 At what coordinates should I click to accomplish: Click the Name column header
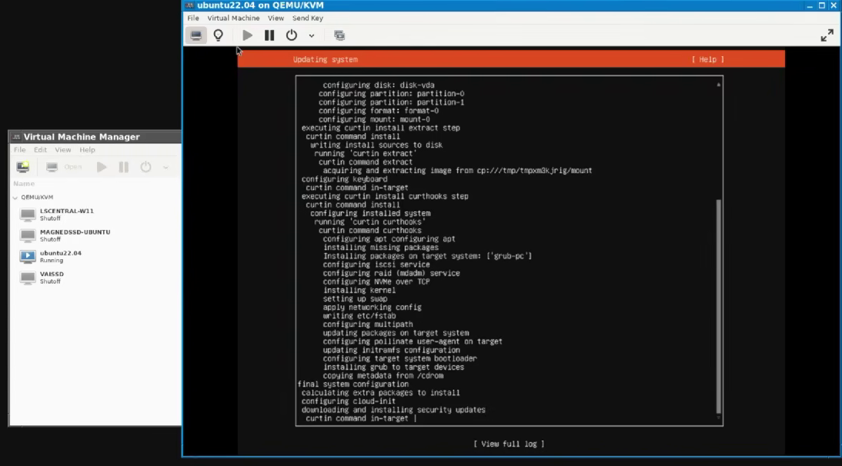pos(24,183)
